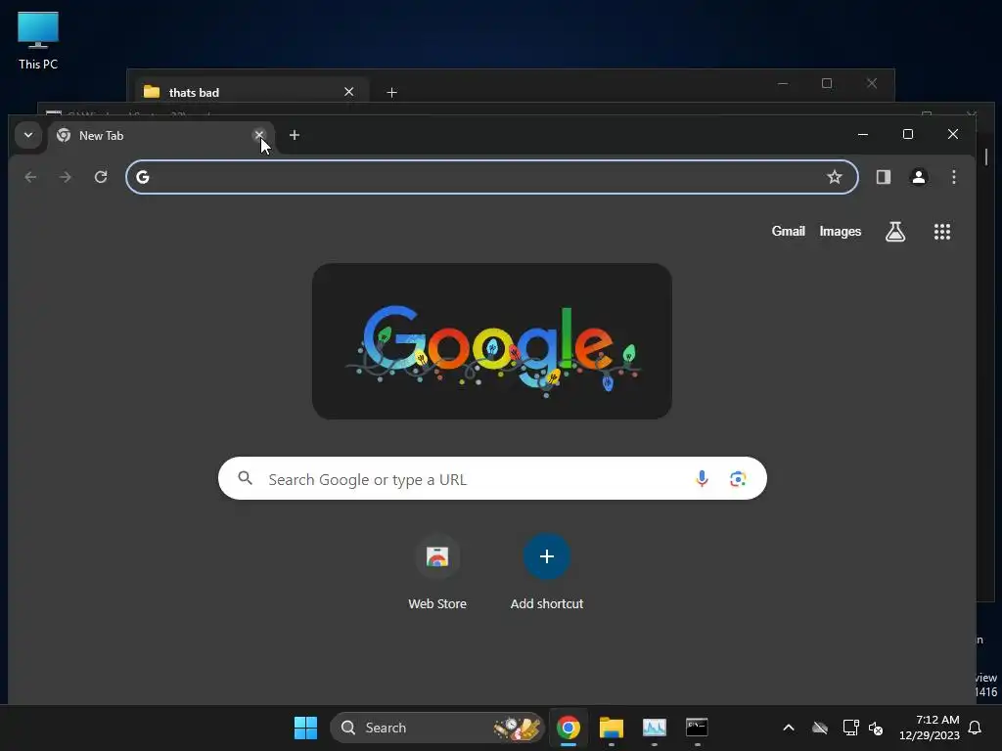The height and width of the screenshot is (751, 1002).
Task: Add a new File Explorer tab
Action: pos(391,93)
